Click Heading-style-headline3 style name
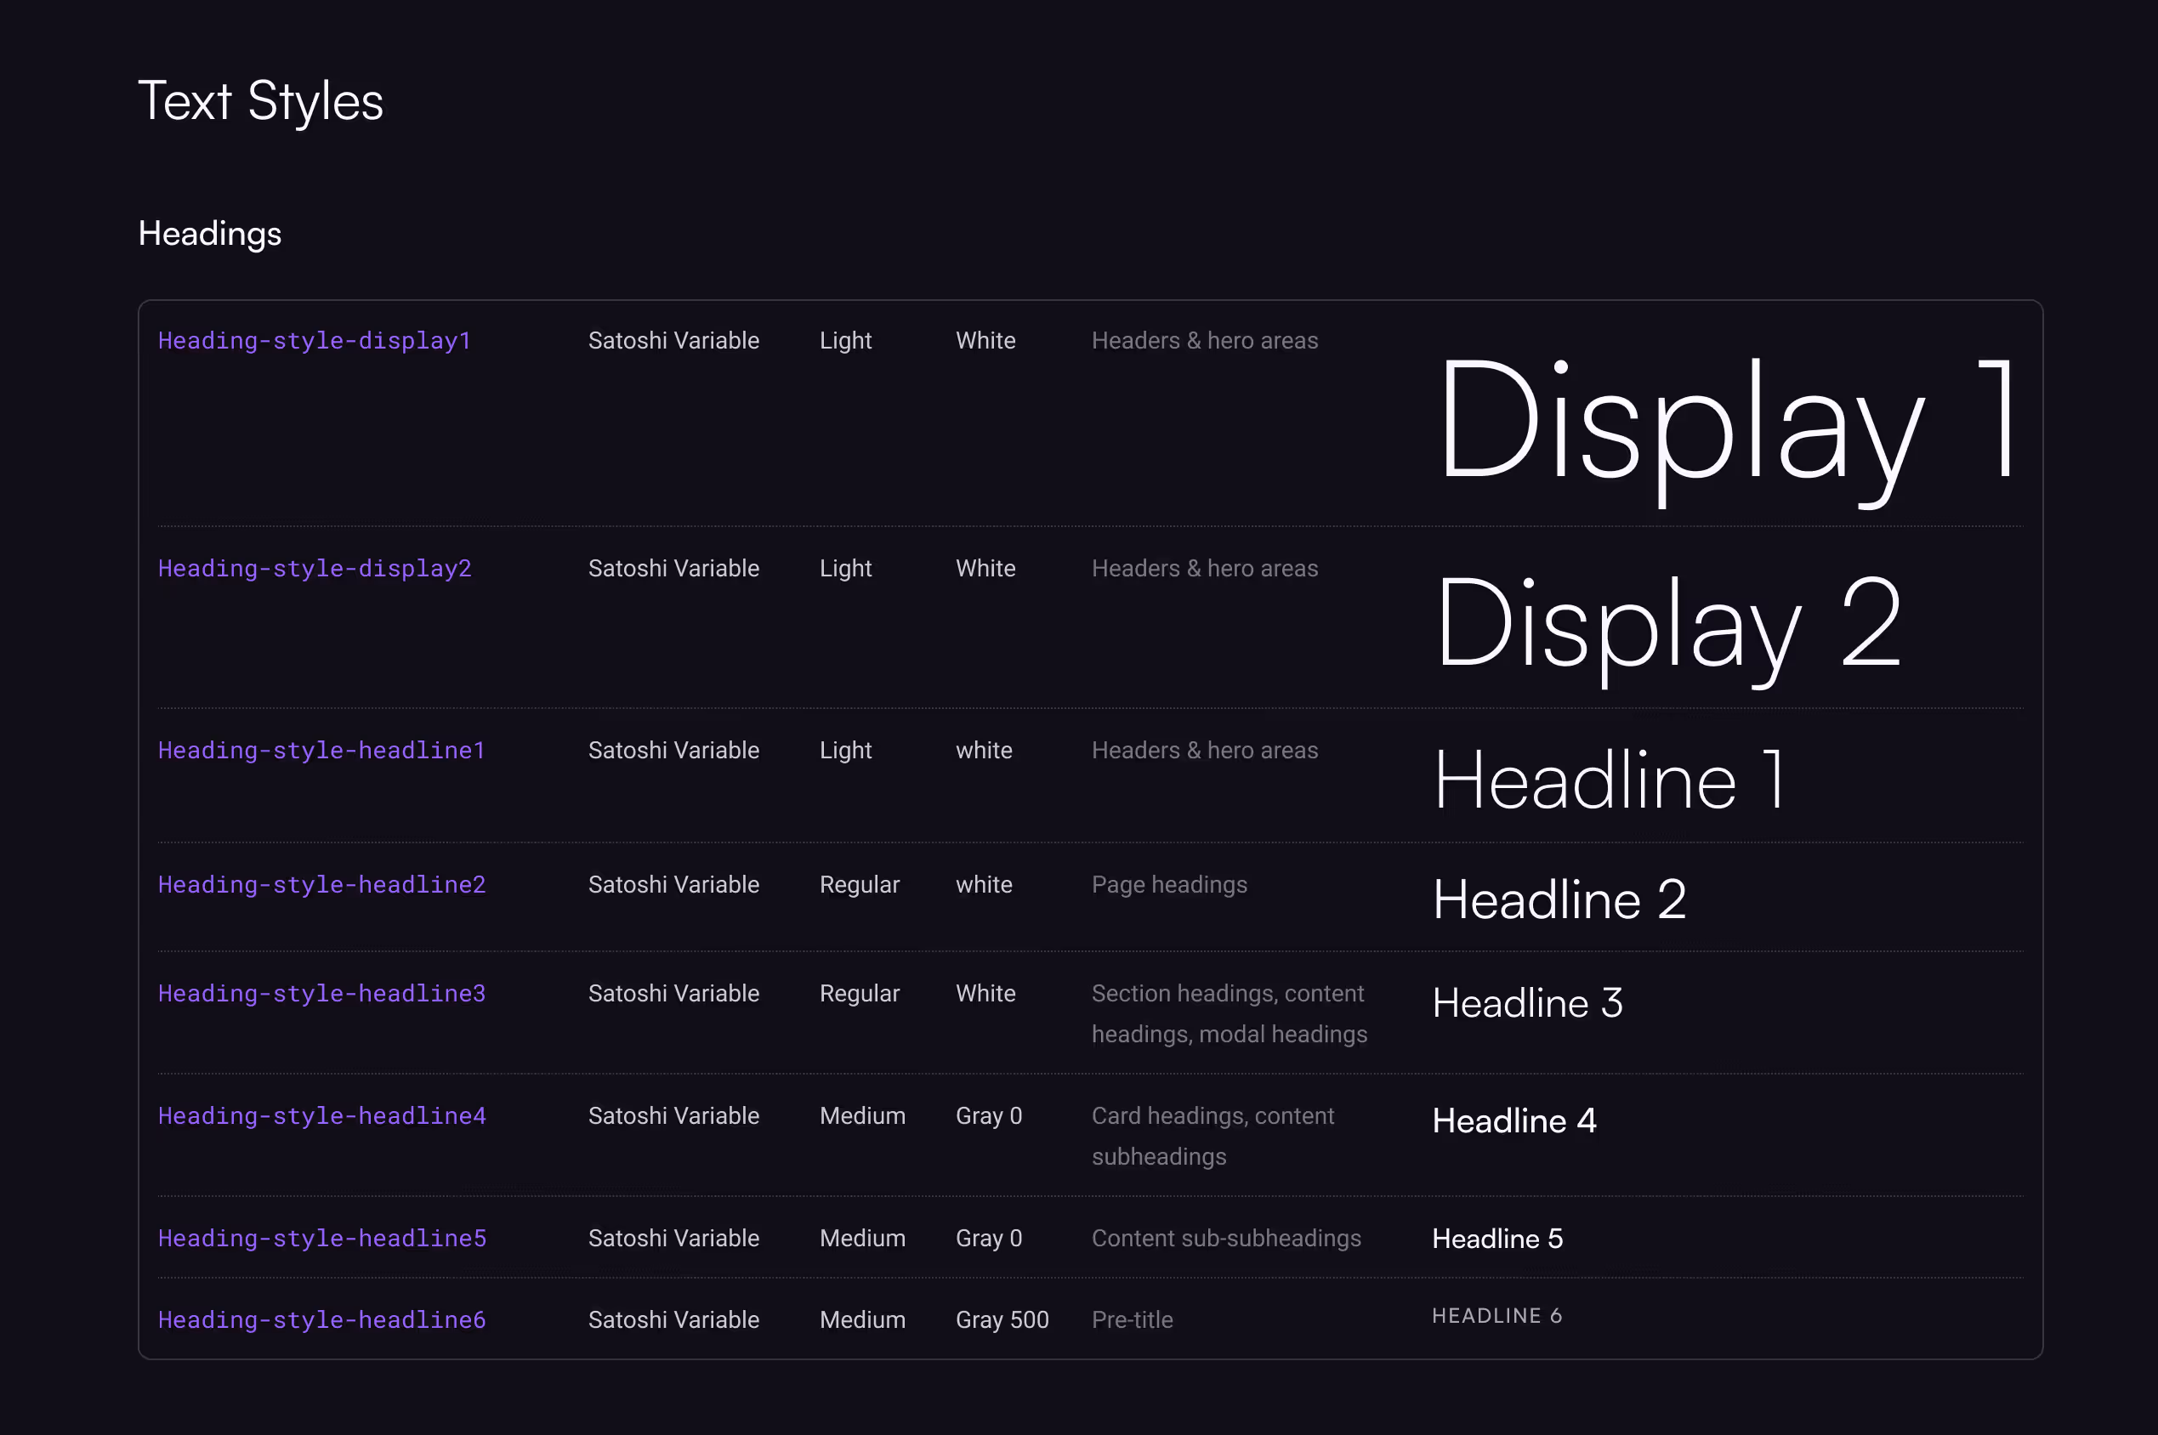The height and width of the screenshot is (1435, 2158). 321,994
